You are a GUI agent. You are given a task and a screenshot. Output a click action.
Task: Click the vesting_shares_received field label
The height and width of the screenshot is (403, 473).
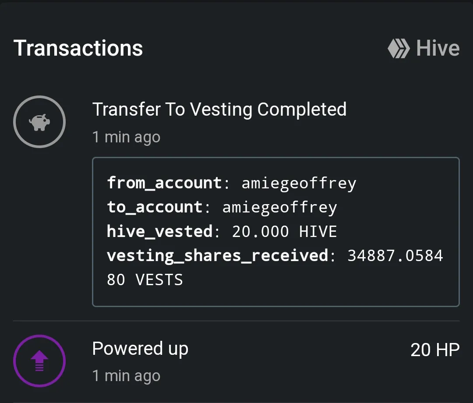click(218, 256)
